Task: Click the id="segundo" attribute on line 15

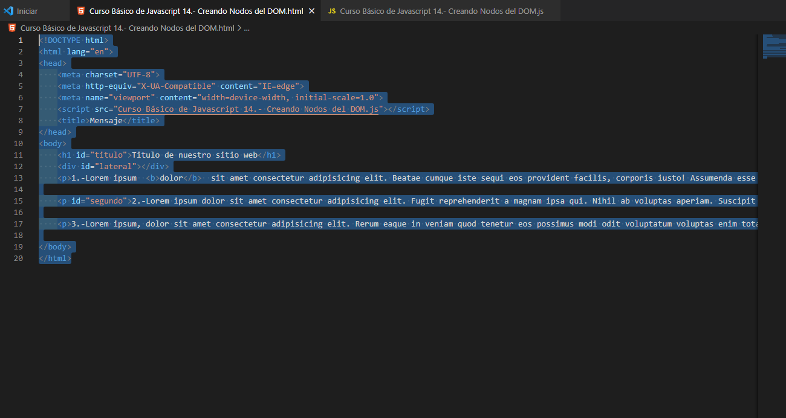Action: click(x=99, y=201)
